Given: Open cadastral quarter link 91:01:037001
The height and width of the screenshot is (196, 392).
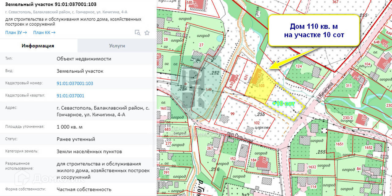Looking at the screenshot, I should (x=70, y=96).
